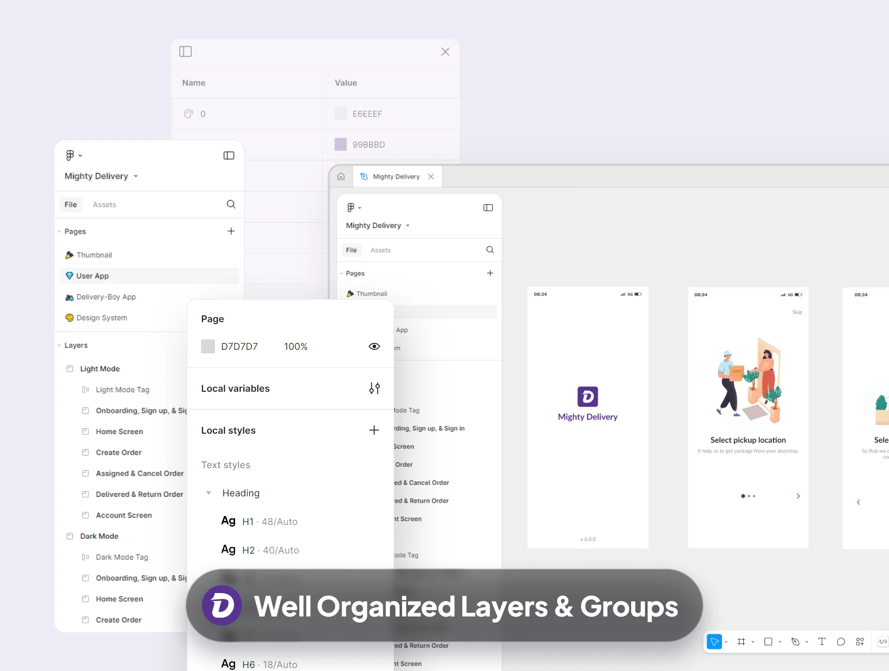The width and height of the screenshot is (889, 671).
Task: Select the Rectangle shape tool
Action: pyautogui.click(x=768, y=641)
